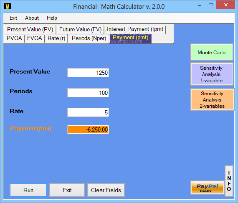Click the Present Value label
Screen dimensions: 238x203
click(x=30, y=71)
